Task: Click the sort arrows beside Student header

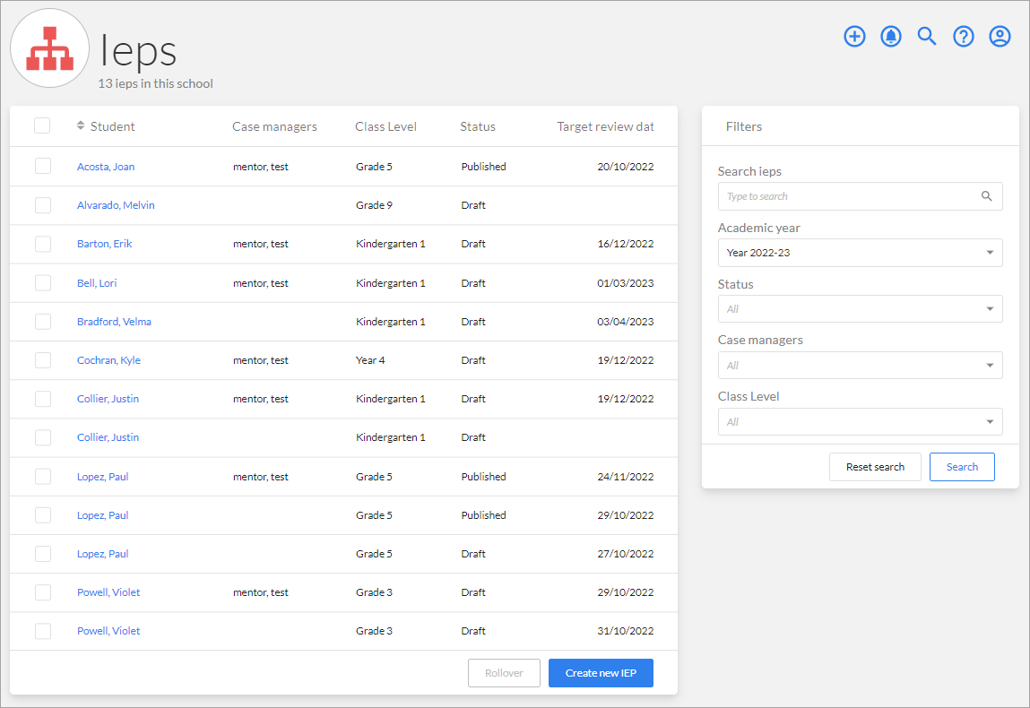Action: [x=81, y=125]
